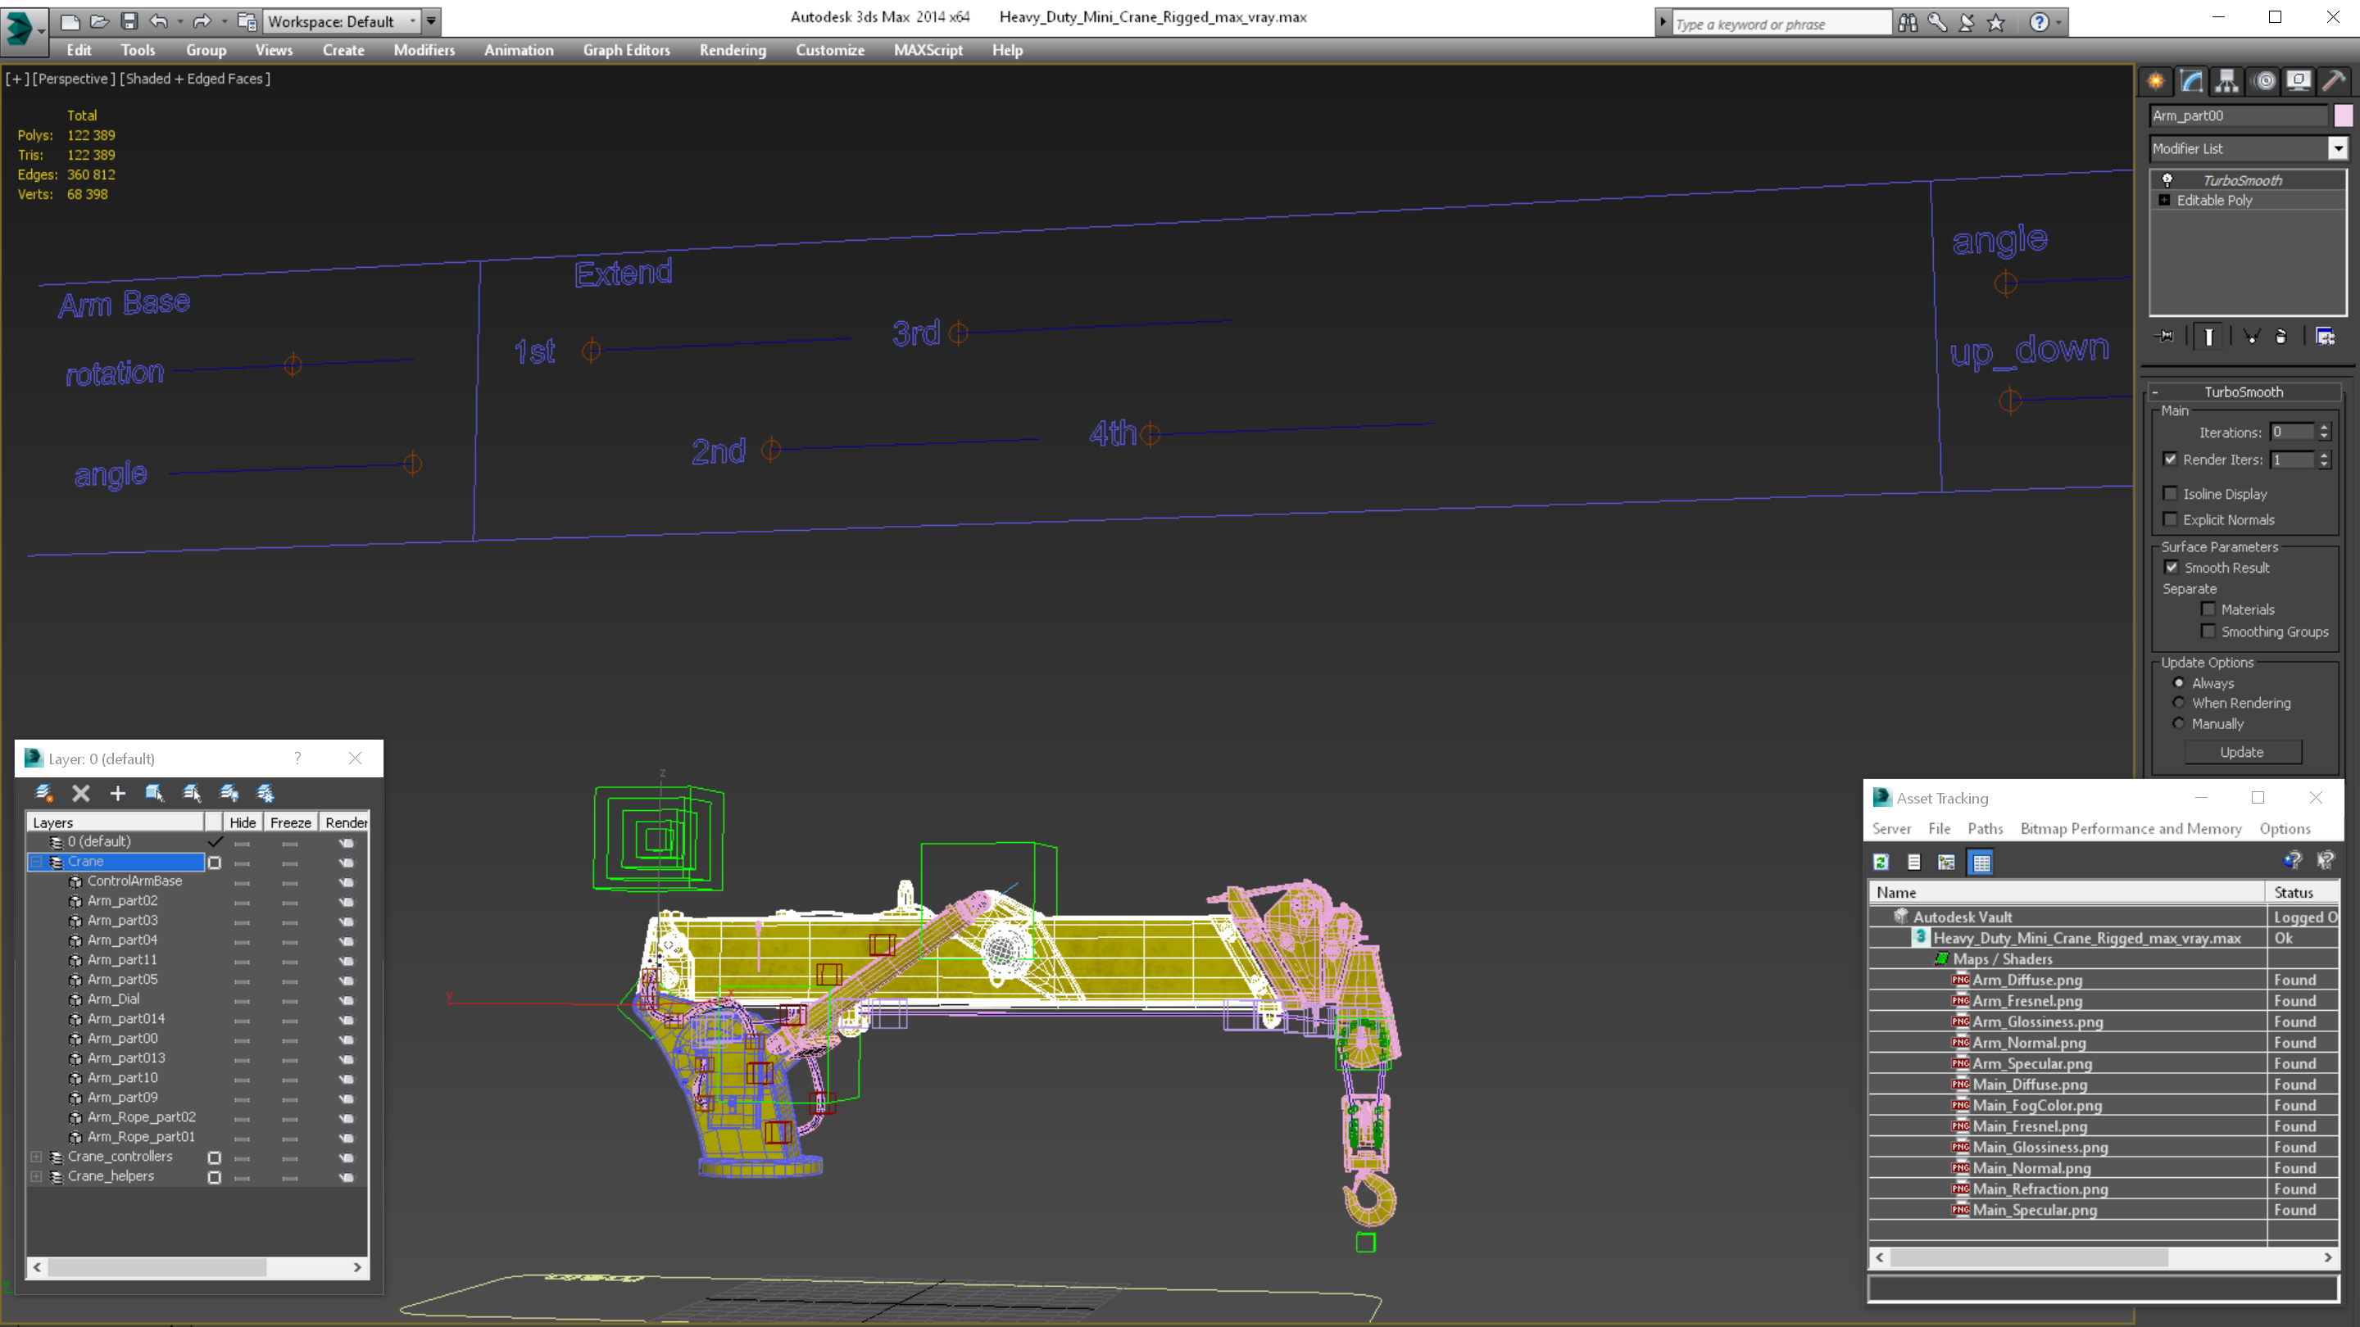Click the Redo arrow icon
The width and height of the screenshot is (2360, 1327).
click(x=202, y=21)
